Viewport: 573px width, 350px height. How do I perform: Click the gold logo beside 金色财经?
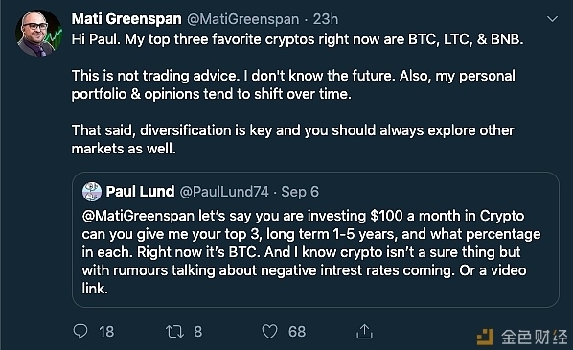pos(485,337)
